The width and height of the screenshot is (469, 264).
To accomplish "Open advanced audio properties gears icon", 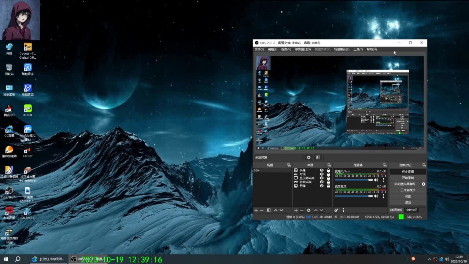I will pyautogui.click(x=336, y=210).
